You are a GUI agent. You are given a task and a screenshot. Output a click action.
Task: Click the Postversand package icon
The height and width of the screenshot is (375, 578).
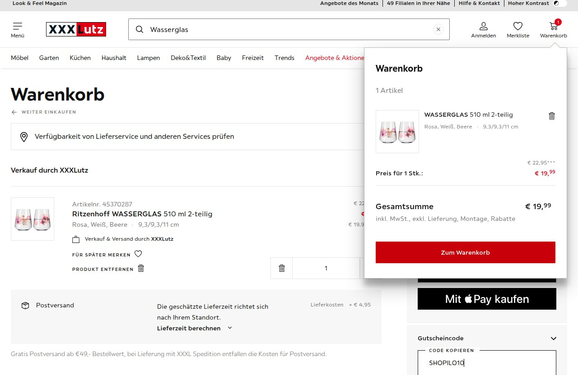pyautogui.click(x=25, y=306)
